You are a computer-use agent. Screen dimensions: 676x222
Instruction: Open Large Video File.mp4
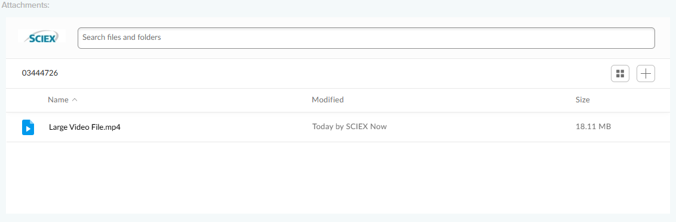pos(85,127)
